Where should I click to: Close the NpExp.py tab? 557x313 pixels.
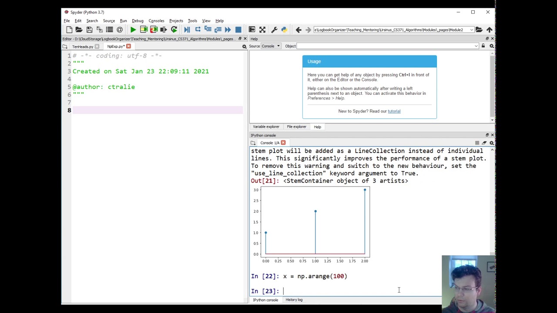pyautogui.click(x=128, y=47)
